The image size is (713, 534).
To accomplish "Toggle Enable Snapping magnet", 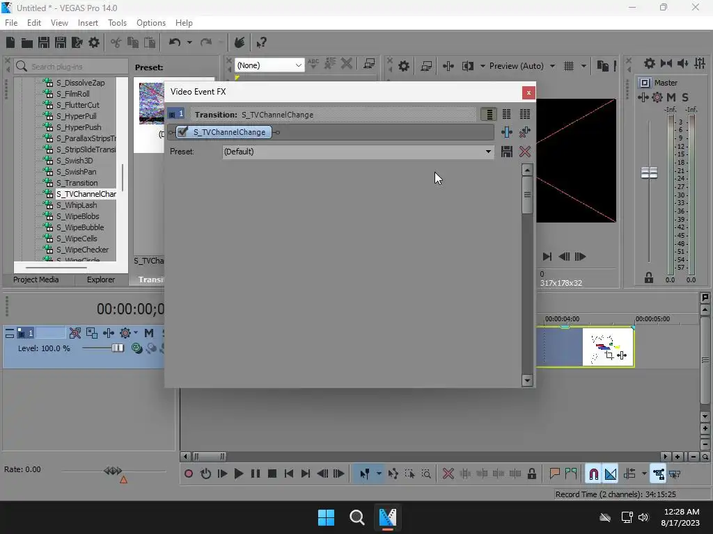I will pyautogui.click(x=593, y=474).
